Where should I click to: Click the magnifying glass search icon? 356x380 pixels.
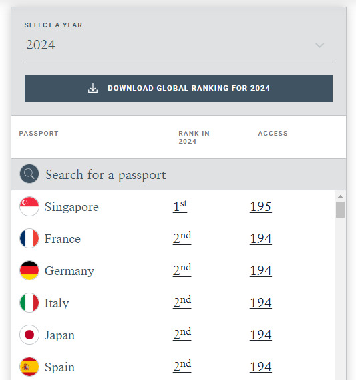tap(29, 174)
